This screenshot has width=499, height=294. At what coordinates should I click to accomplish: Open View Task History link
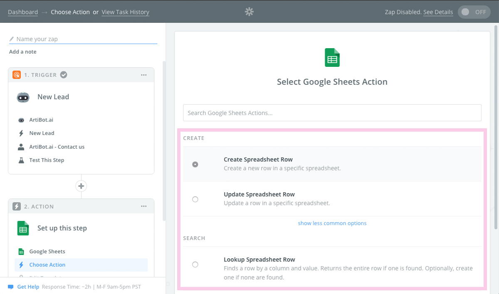[125, 12]
